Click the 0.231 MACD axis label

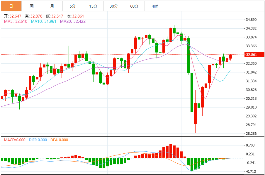[x=250, y=154]
